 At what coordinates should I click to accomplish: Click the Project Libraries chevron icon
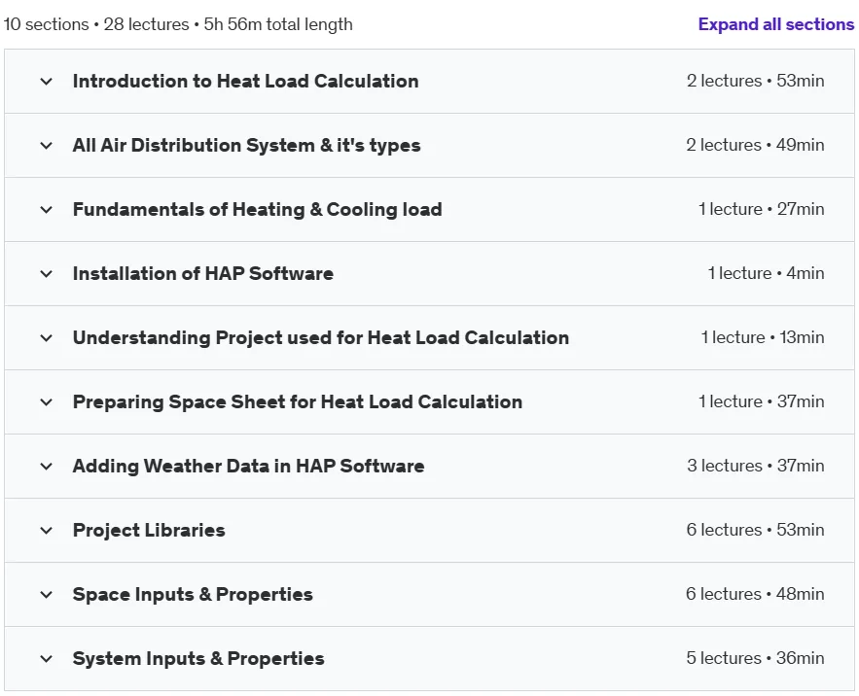tap(47, 530)
